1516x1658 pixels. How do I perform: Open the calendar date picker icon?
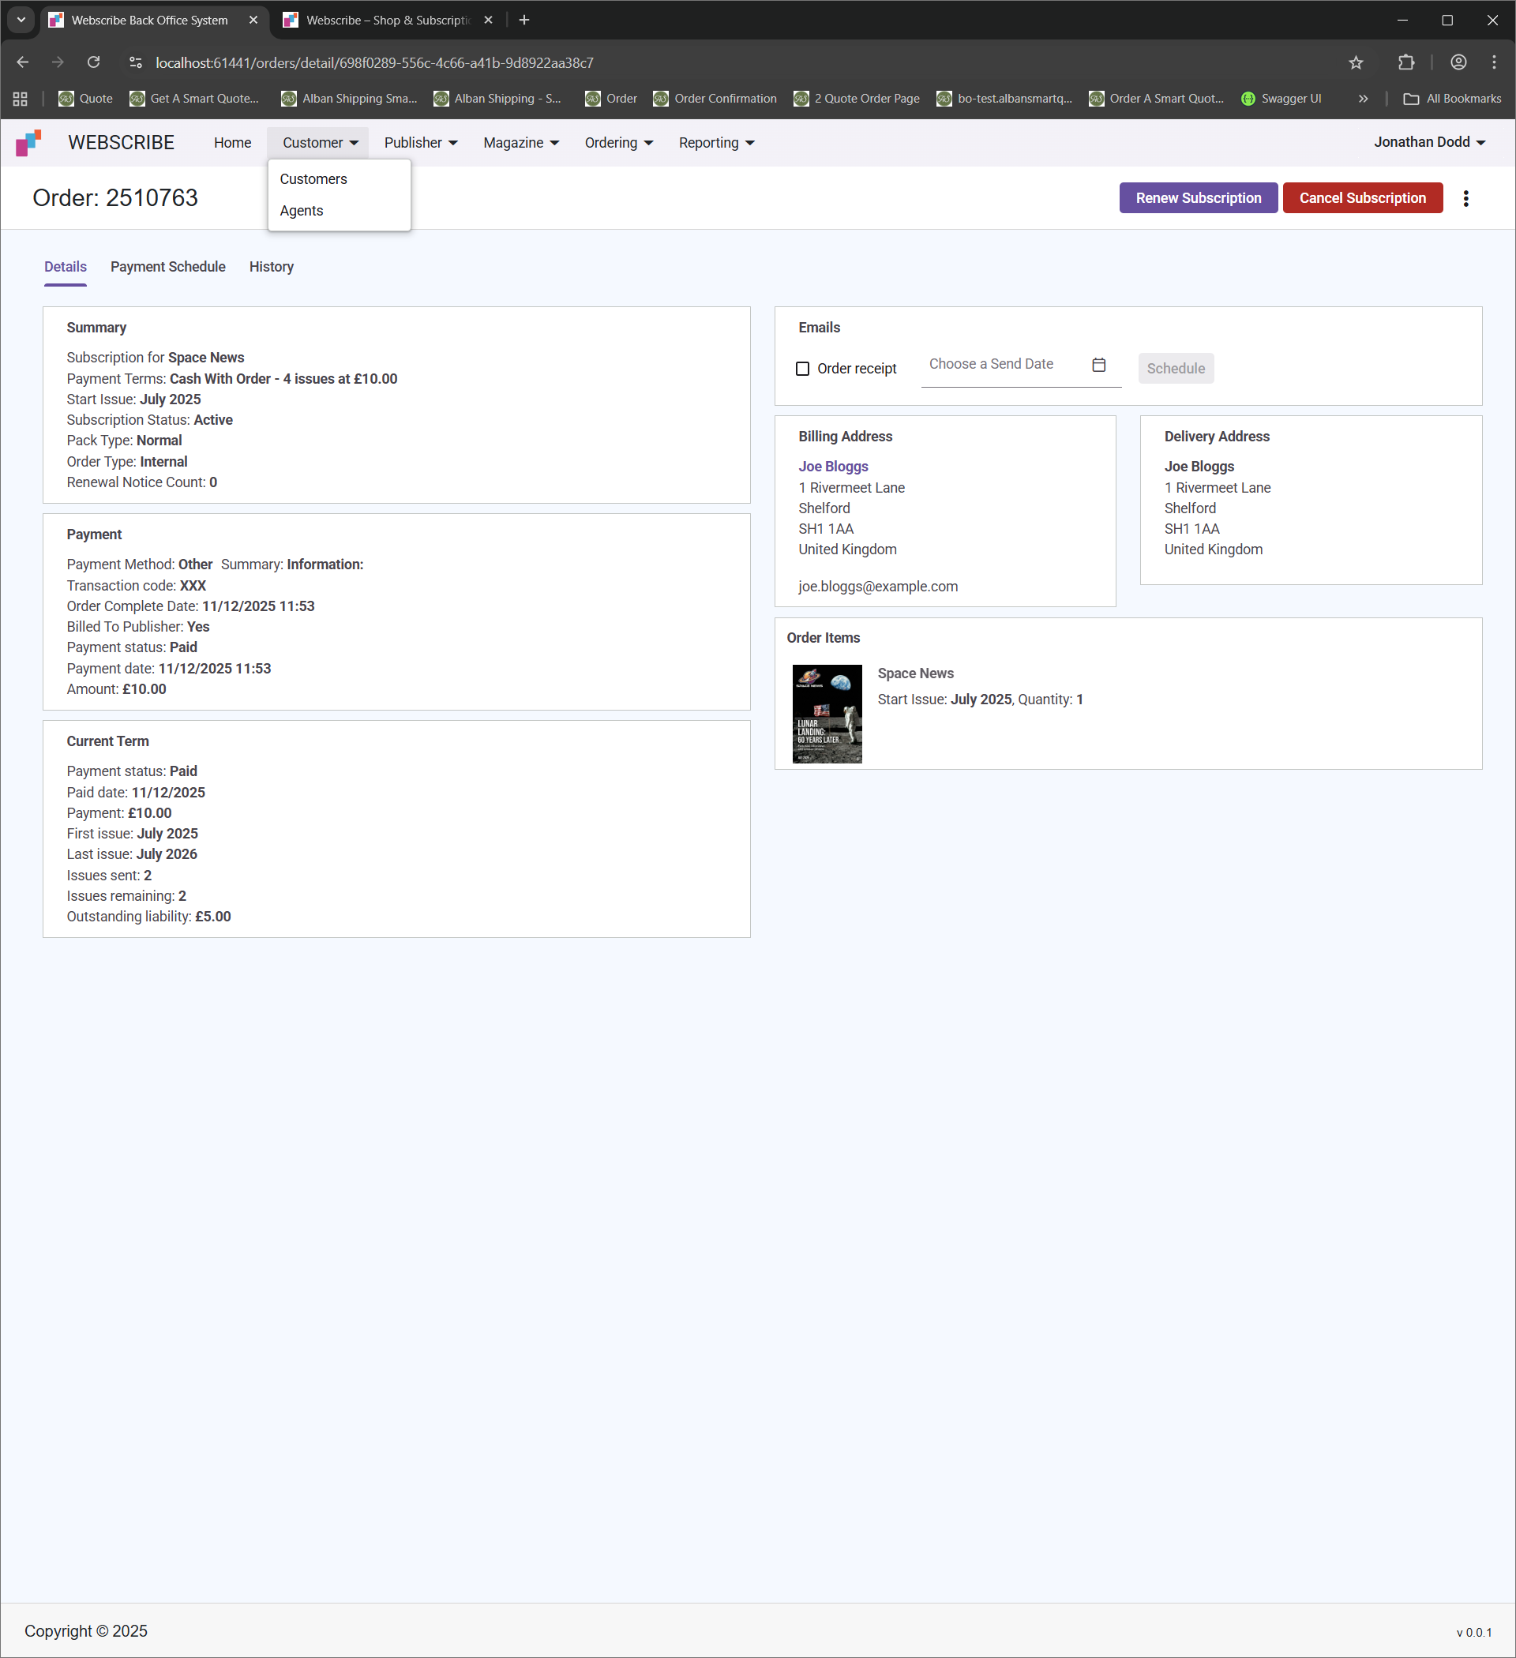click(1098, 364)
